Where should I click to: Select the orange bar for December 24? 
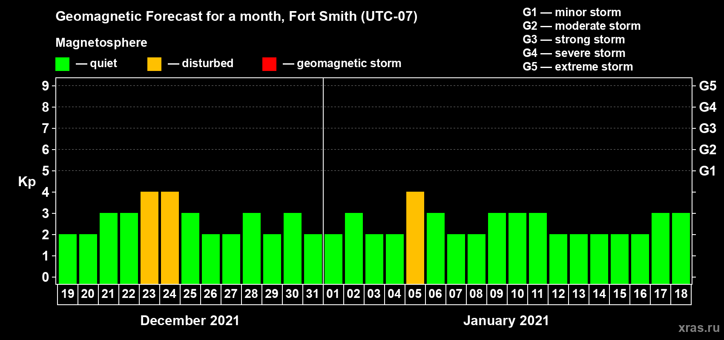[x=170, y=238]
